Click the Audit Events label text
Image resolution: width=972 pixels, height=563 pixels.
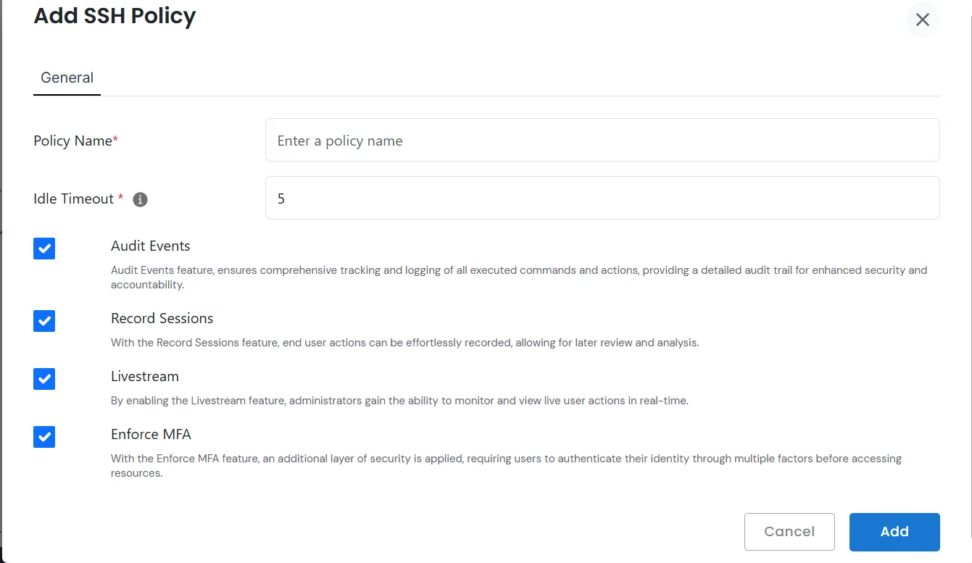click(x=150, y=246)
